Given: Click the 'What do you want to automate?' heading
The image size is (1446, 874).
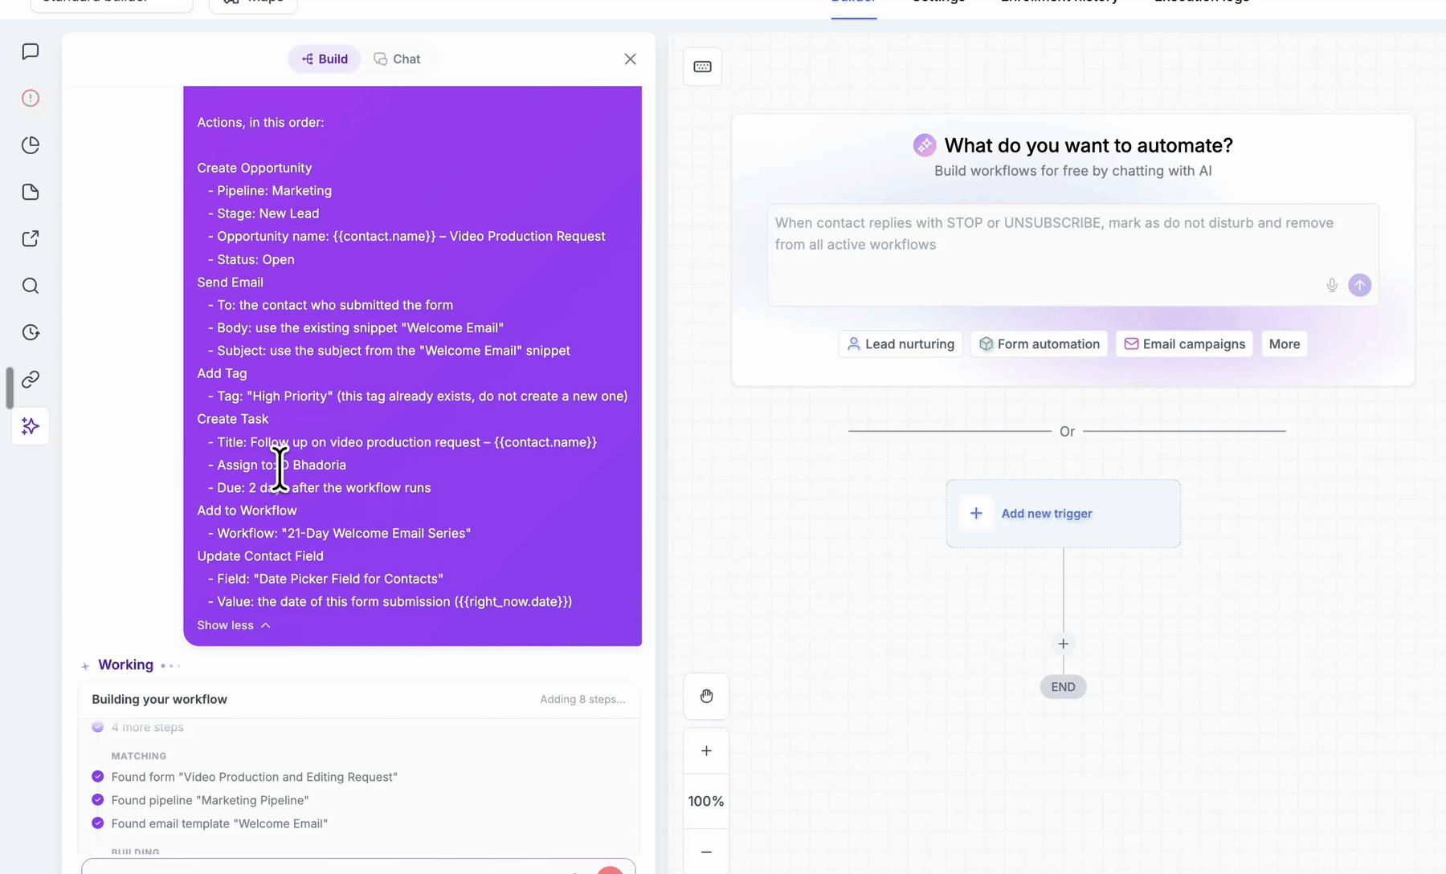Looking at the screenshot, I should pyautogui.click(x=1089, y=145).
